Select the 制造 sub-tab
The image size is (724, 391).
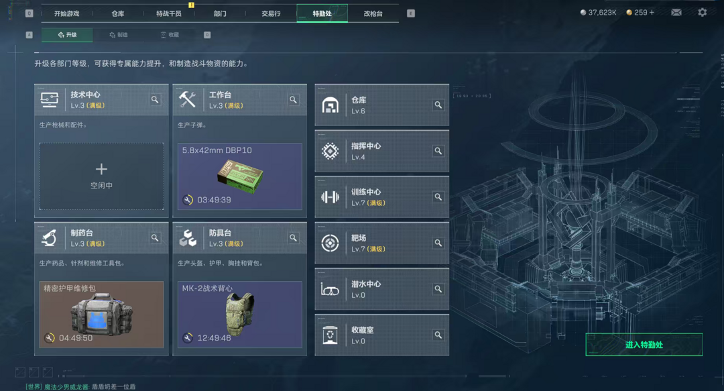[119, 35]
